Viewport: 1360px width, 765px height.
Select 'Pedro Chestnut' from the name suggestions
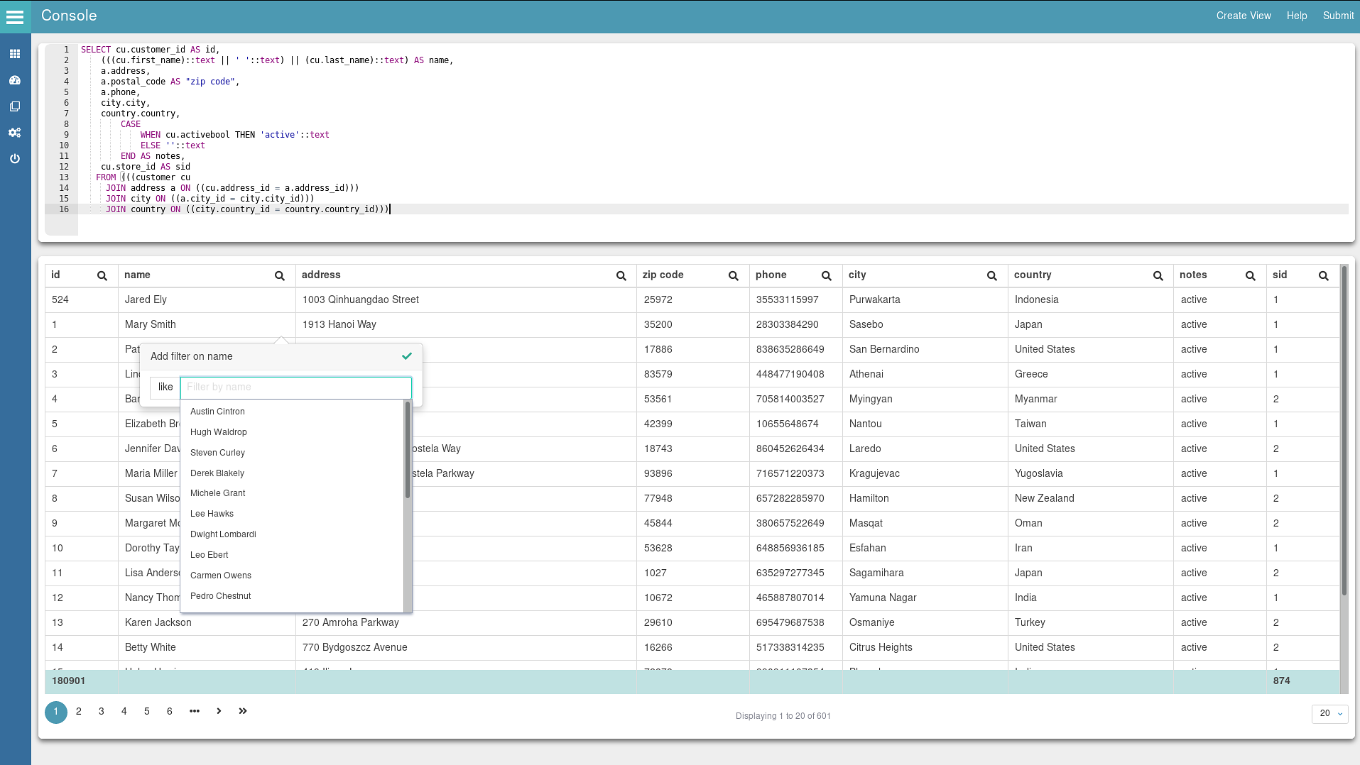pos(220,596)
